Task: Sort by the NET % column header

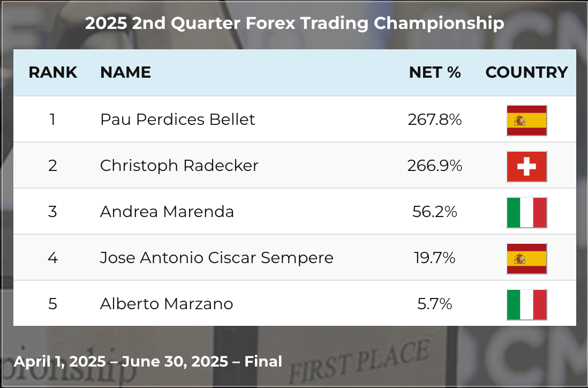Action: [x=435, y=72]
